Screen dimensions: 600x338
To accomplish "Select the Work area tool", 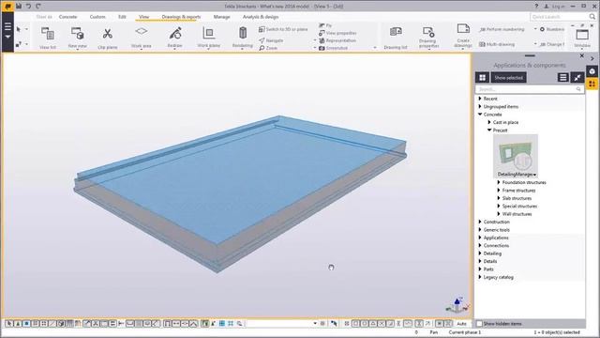I will click(142, 38).
